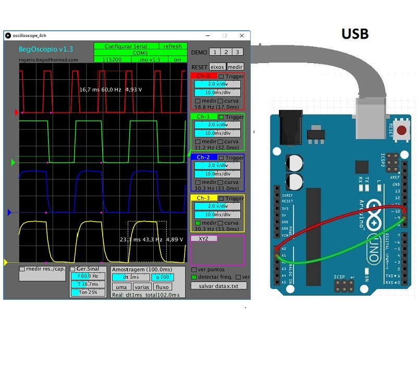Viewport: 417px width, 379px height.
Task: Click blue Ch-2 zero-level triangle marker
Action: tap(9, 213)
